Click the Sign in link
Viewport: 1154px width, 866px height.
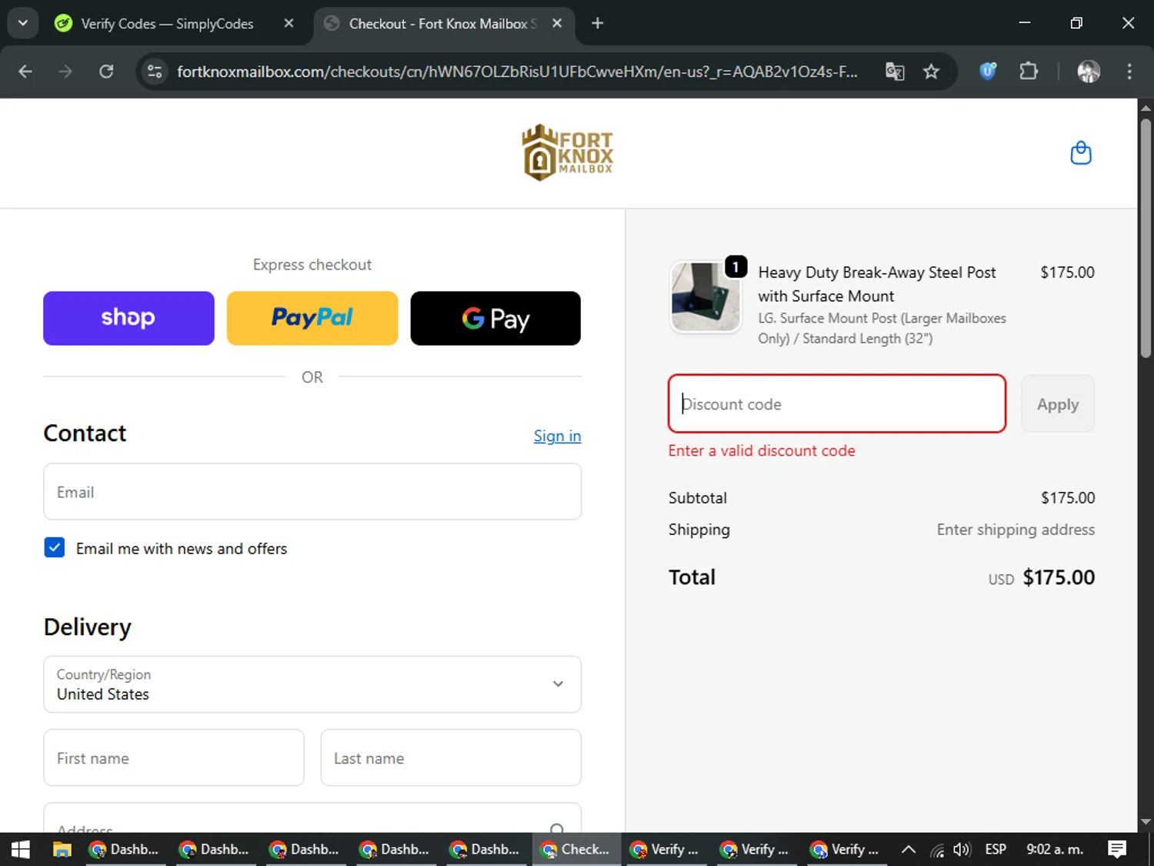click(557, 436)
